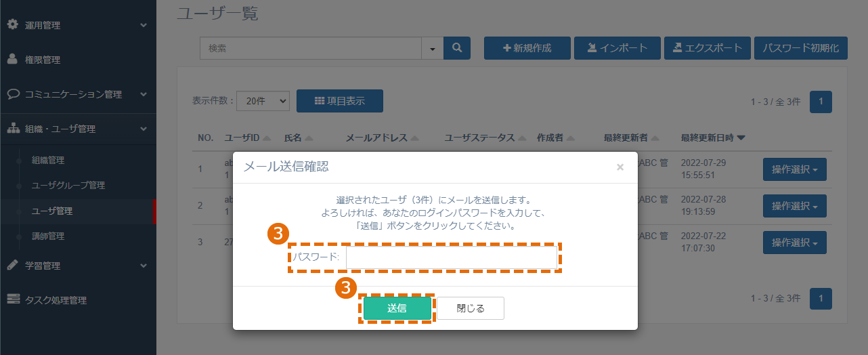Open 権限管理 in the sidebar

point(78,60)
